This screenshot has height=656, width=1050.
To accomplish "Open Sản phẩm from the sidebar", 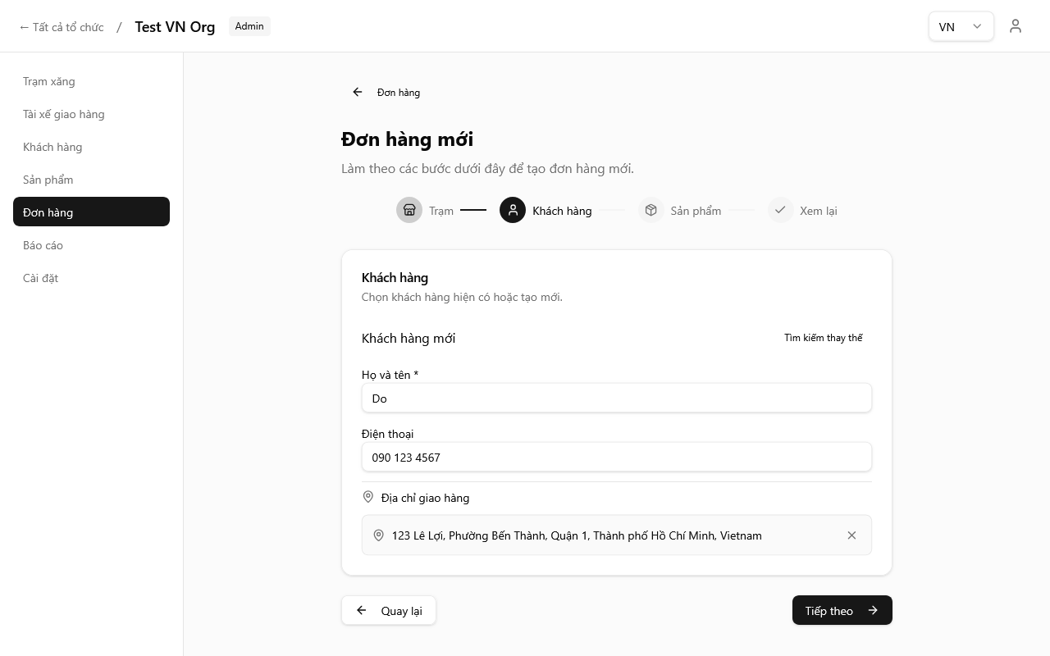I will 48,180.
